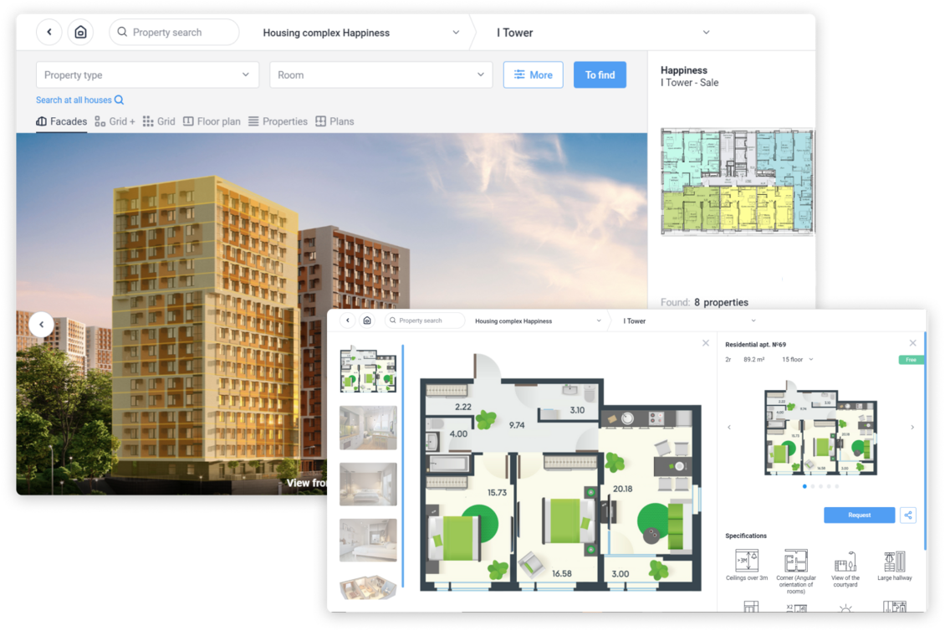The width and height of the screenshot is (945, 631).
Task: Click the To find button
Action: point(600,74)
